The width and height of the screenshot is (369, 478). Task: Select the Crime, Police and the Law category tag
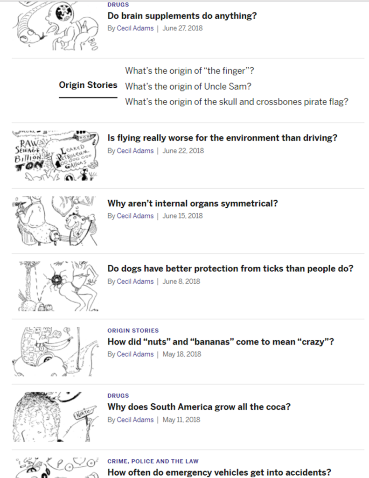[x=153, y=461]
